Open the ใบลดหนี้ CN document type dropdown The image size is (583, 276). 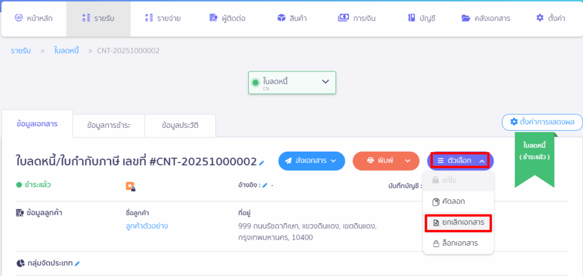click(x=292, y=82)
